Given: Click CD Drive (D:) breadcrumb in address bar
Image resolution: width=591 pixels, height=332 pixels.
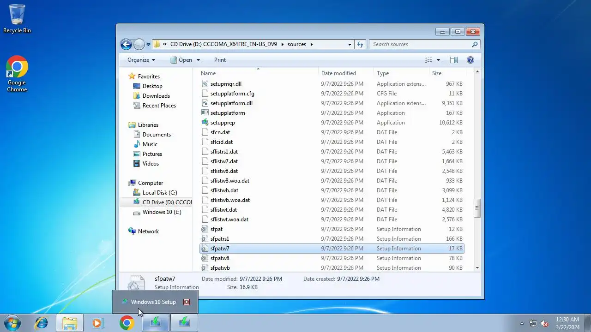Looking at the screenshot, I should click(223, 44).
